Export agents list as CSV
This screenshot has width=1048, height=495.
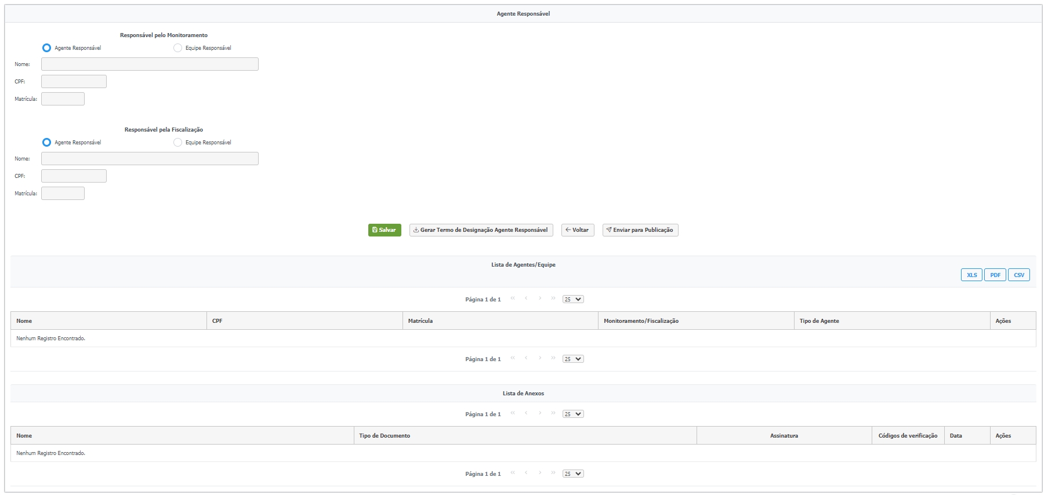coord(1018,275)
